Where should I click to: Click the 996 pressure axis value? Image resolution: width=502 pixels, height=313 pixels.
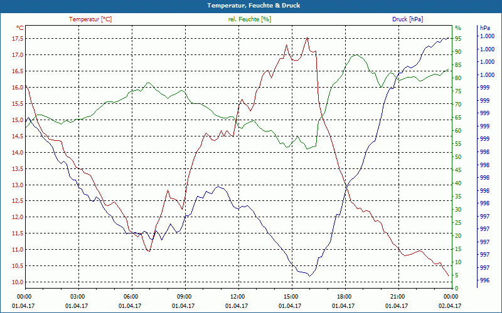tap(485, 280)
